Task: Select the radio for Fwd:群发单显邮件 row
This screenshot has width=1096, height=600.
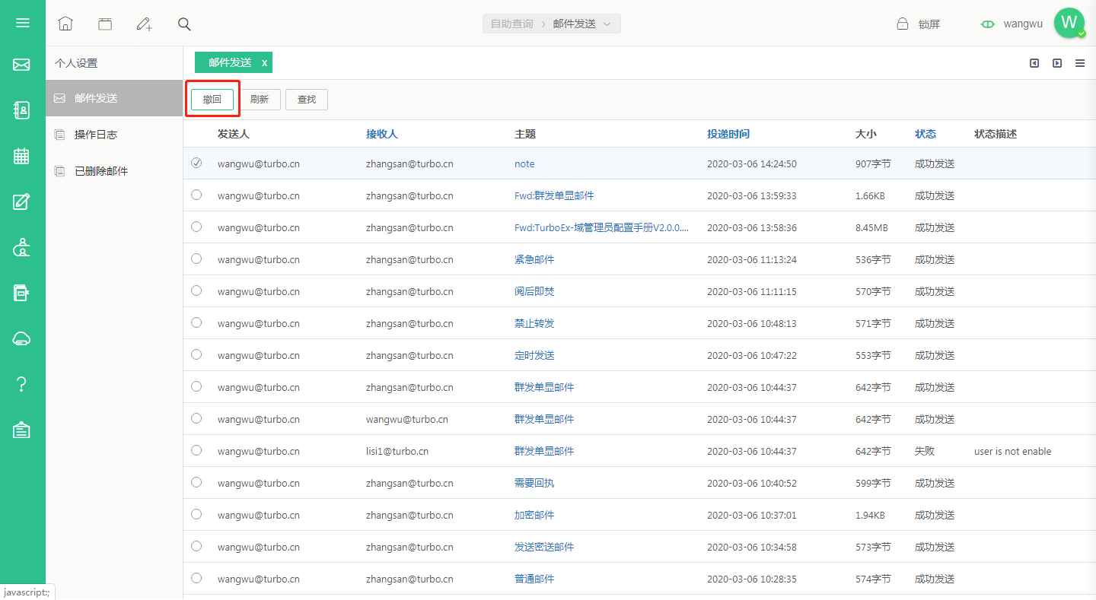Action: click(196, 195)
